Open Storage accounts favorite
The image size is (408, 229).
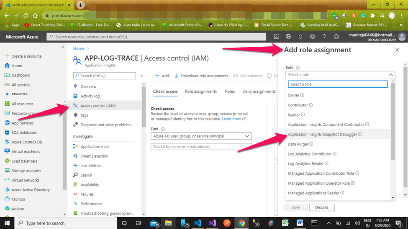(23, 170)
